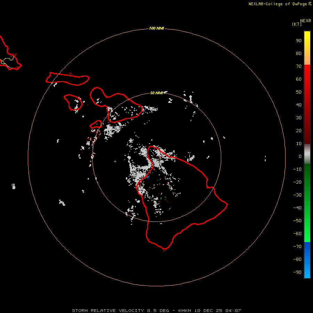This screenshot has width=313, height=313.
Task: Click the 80 value on the velocity scale
Action: pos(299,53)
